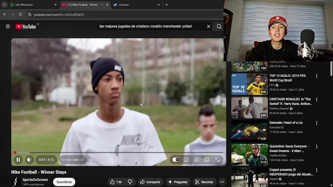Open options menu for Coppel video
The image size is (333, 187).
click(317, 170)
